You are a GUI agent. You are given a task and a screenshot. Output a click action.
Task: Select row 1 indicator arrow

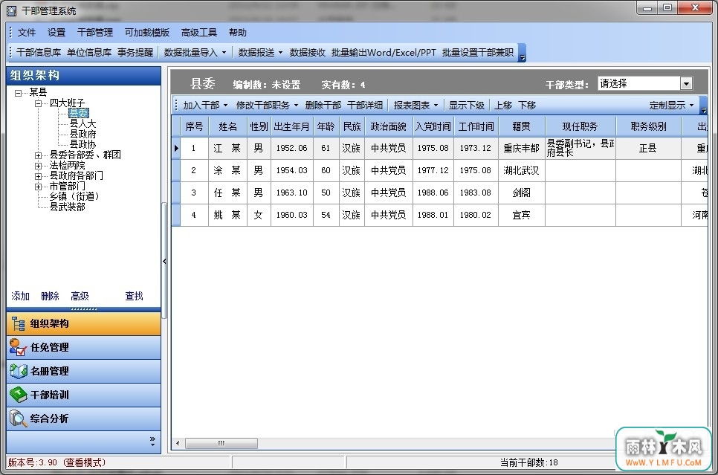pyautogui.click(x=176, y=148)
